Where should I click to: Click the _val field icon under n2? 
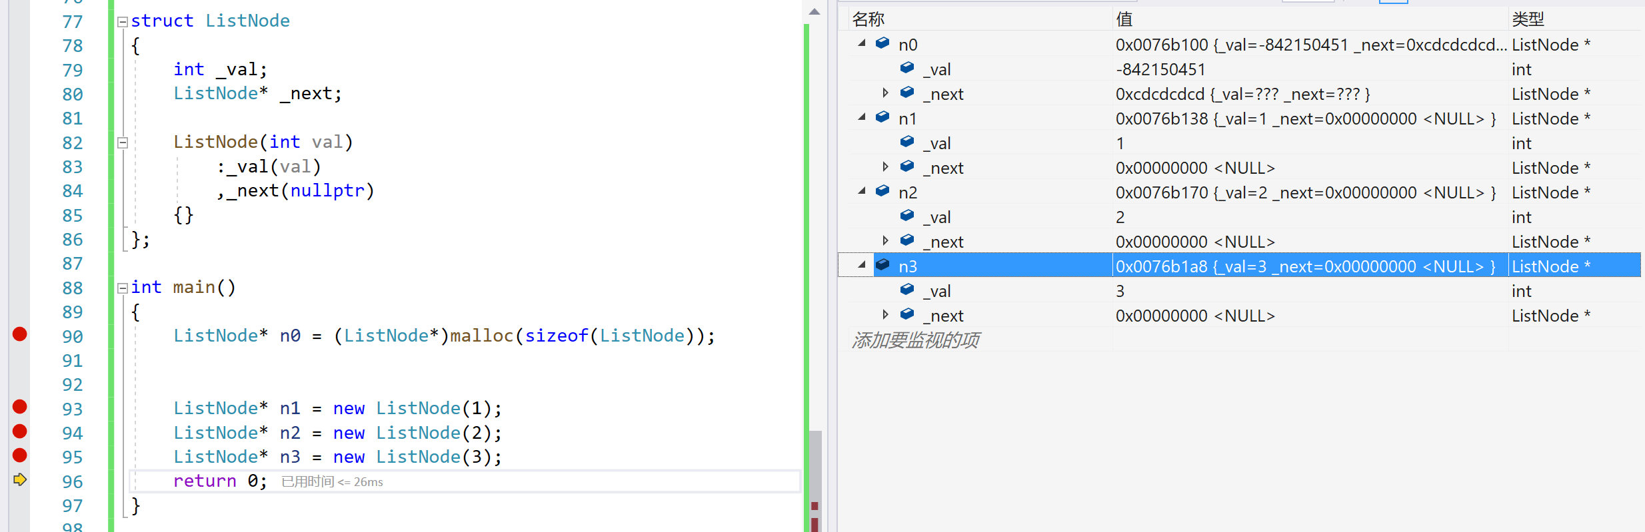pos(907,216)
